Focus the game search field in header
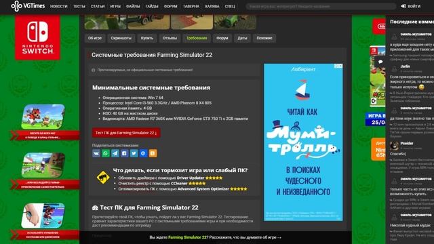Viewport: 434px width, 244px height. (x=321, y=6)
